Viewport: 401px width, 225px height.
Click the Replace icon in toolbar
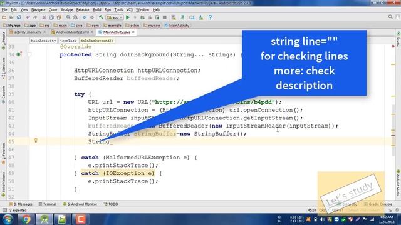point(75,17)
